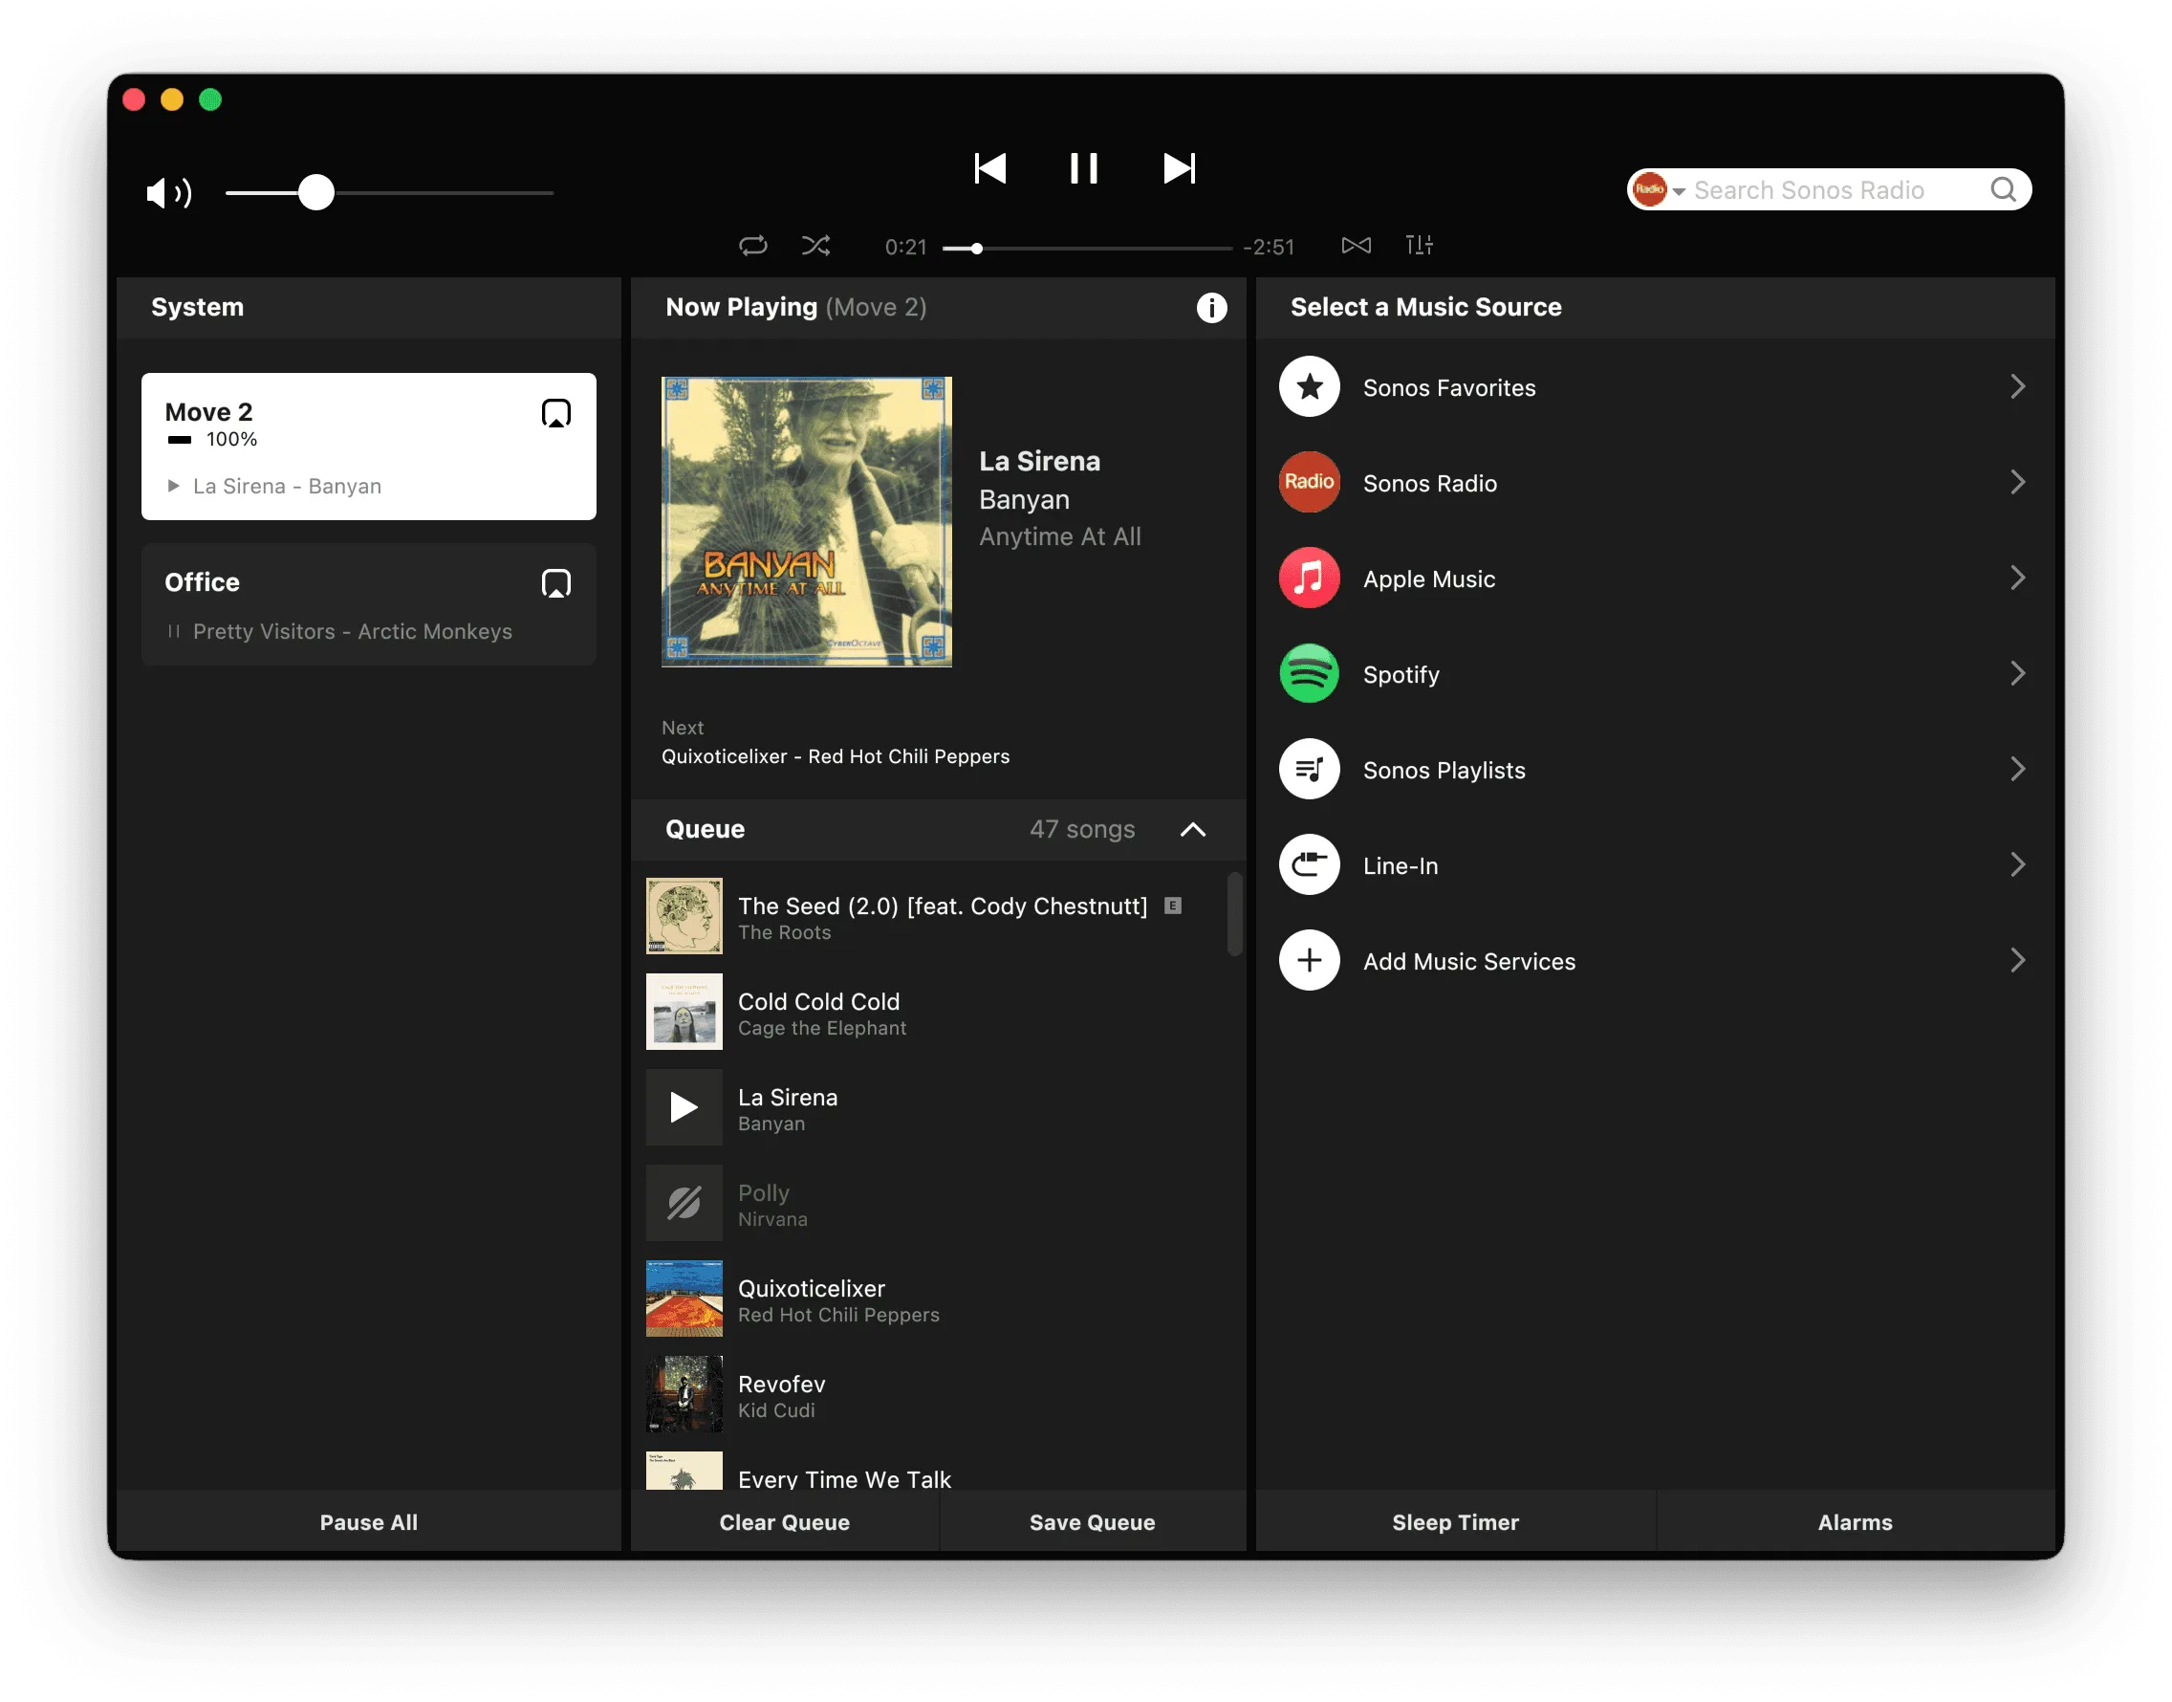Click the track progress bar
This screenshot has height=1702, width=2172.
[x=1087, y=248]
